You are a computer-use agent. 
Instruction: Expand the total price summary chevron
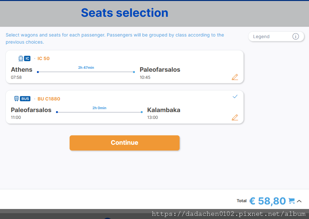point(299,201)
